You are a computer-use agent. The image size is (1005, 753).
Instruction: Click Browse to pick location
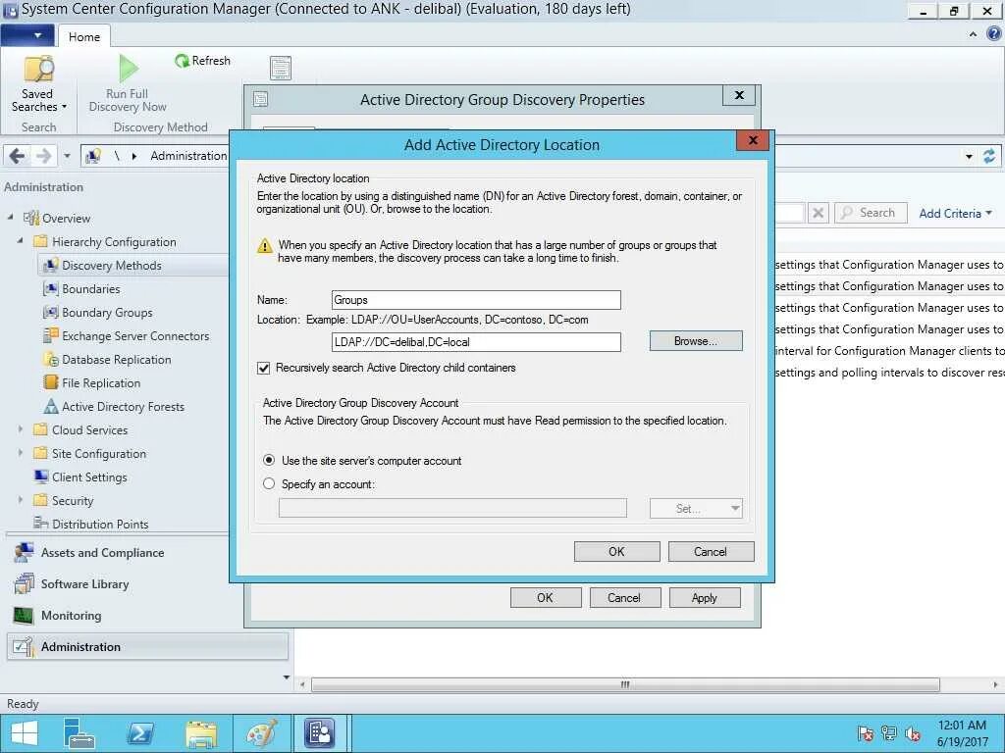point(696,341)
